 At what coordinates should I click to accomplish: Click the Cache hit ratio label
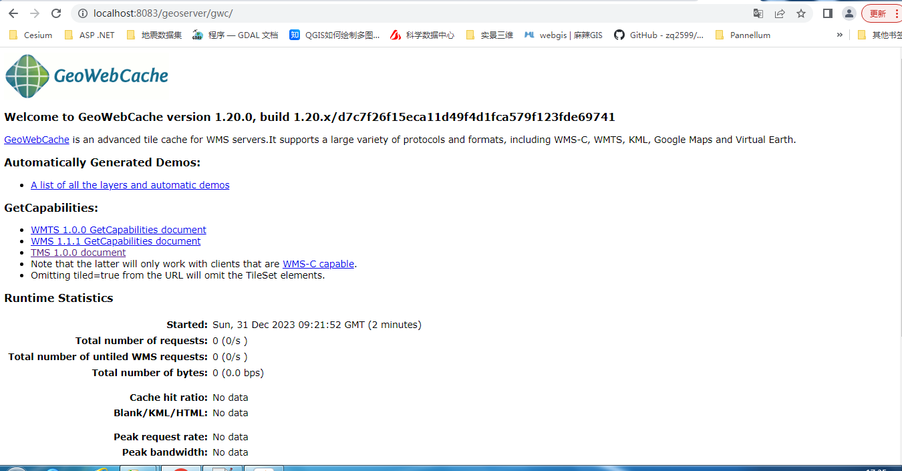pyautogui.click(x=168, y=398)
